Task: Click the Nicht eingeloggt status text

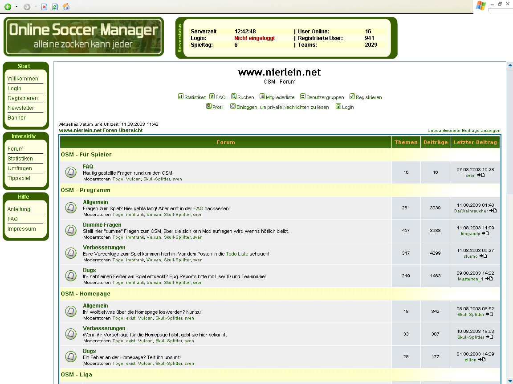Action: click(x=255, y=38)
